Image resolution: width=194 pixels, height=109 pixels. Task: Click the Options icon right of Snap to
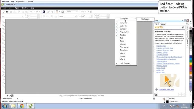coord(91,12)
